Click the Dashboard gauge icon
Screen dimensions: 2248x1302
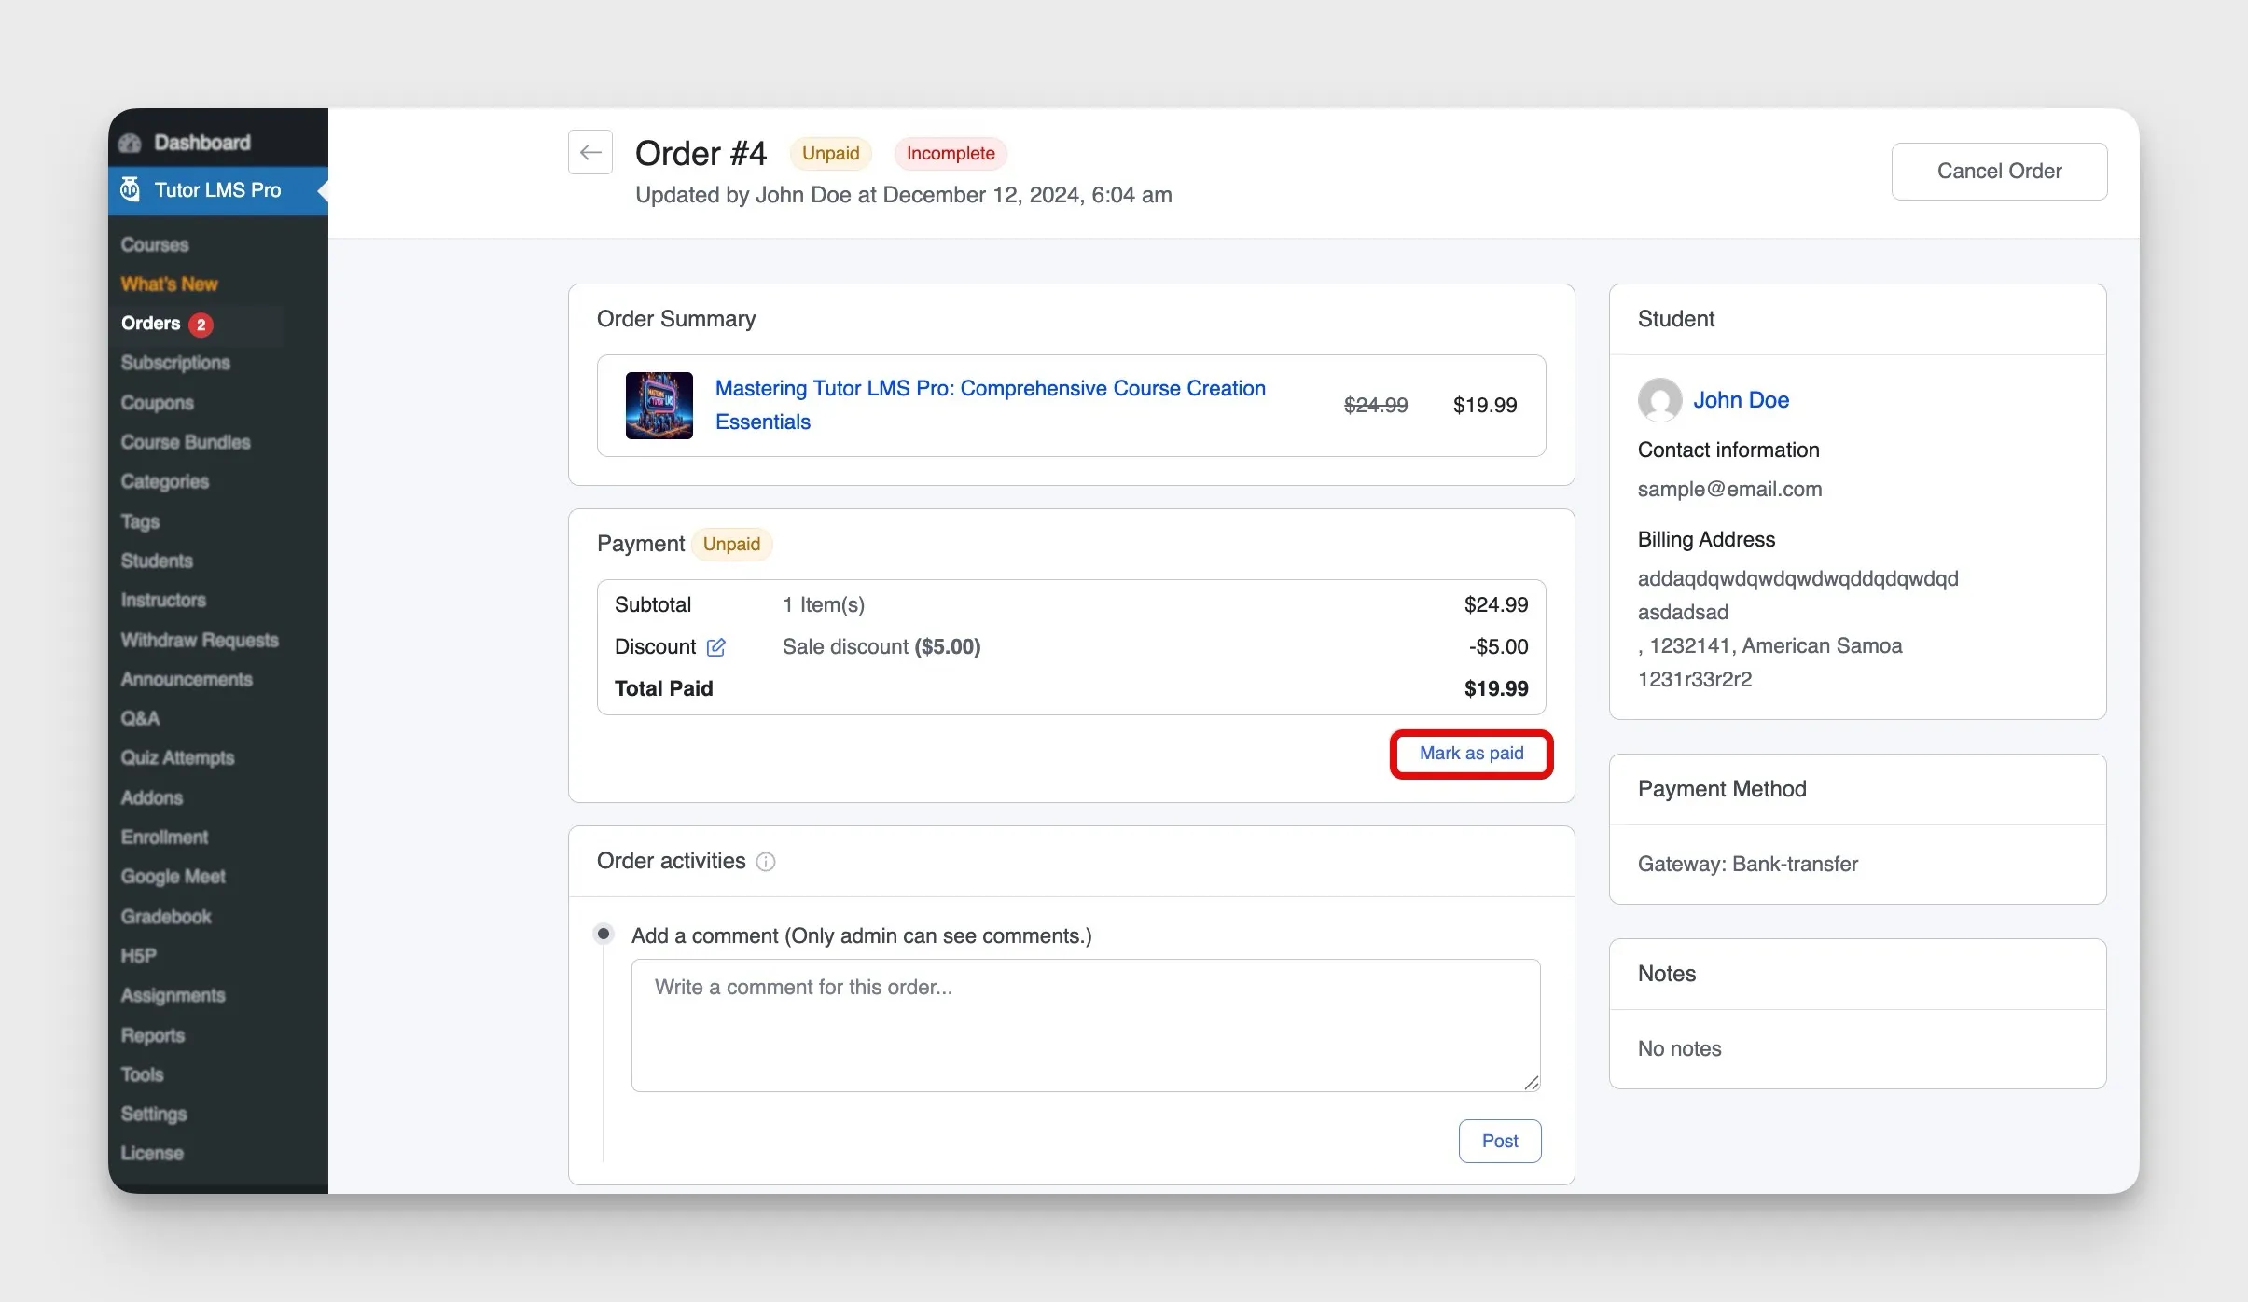131,143
